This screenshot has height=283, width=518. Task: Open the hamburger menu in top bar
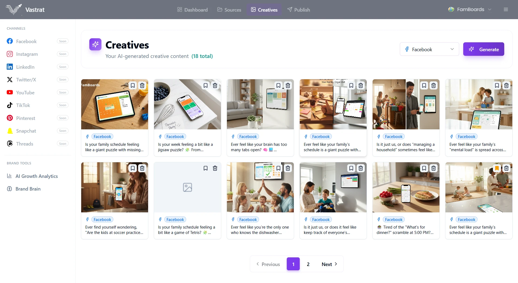point(506,9)
